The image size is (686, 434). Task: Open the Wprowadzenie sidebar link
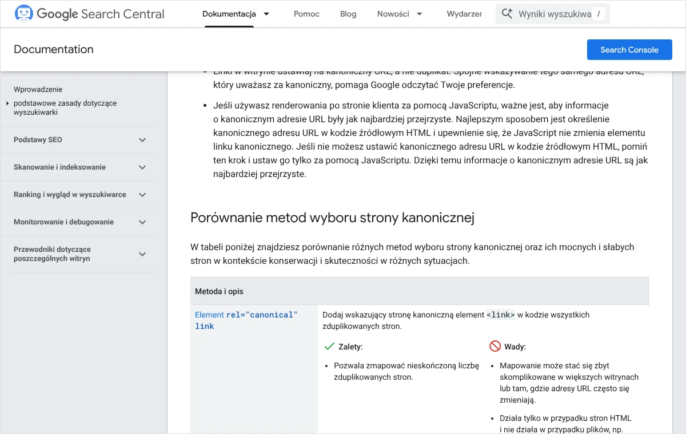pyautogui.click(x=38, y=90)
